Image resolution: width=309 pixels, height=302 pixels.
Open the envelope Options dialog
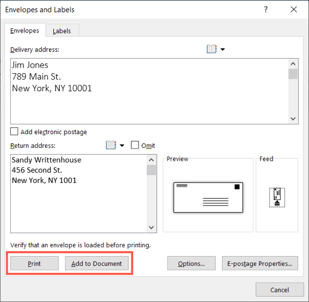point(191,263)
